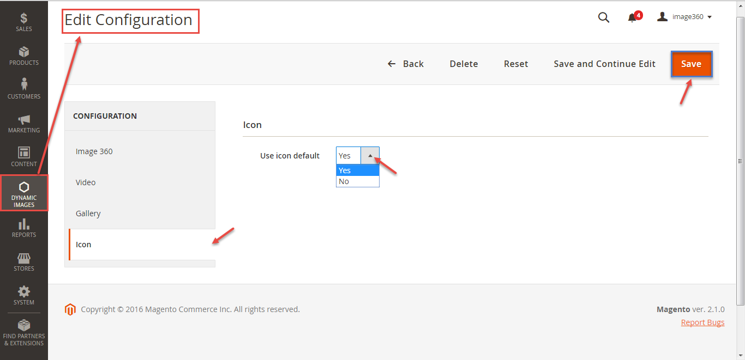Click the Edit Configuration page title
Screen dimensions: 745x360
129,20
